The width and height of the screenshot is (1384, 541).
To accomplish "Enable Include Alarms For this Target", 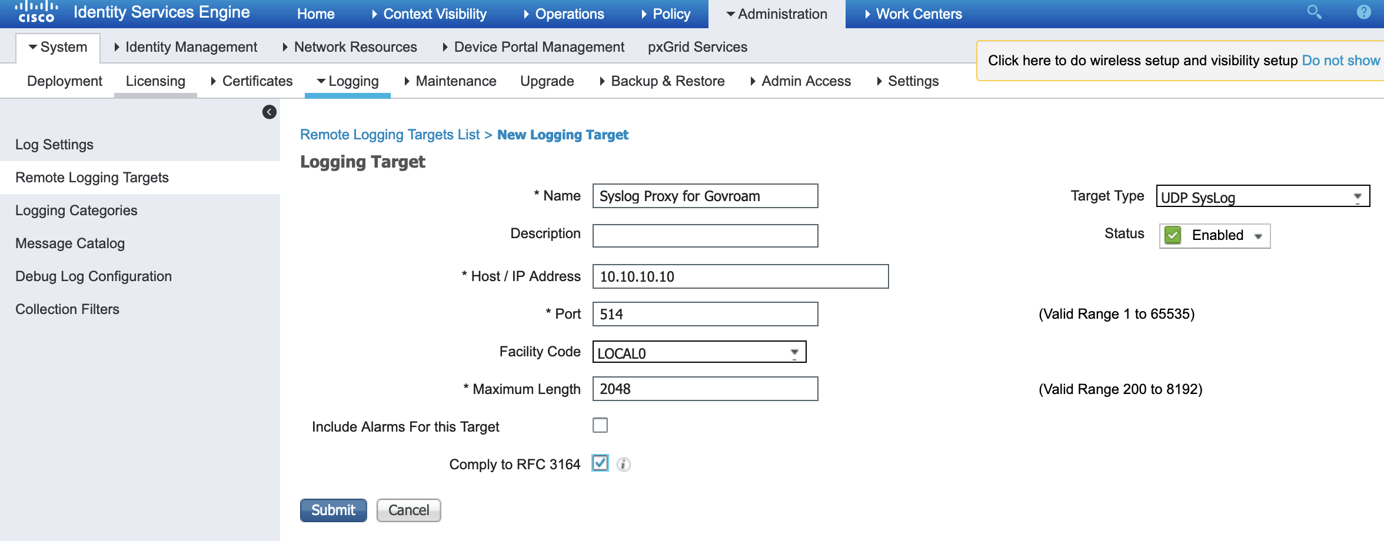I will pyautogui.click(x=600, y=425).
